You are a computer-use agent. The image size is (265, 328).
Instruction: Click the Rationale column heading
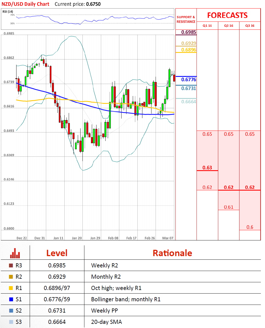pos(172,253)
